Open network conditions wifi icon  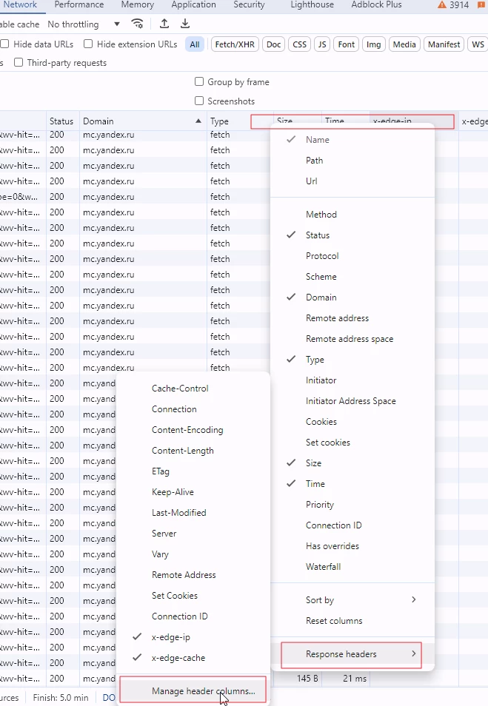pyautogui.click(x=138, y=24)
